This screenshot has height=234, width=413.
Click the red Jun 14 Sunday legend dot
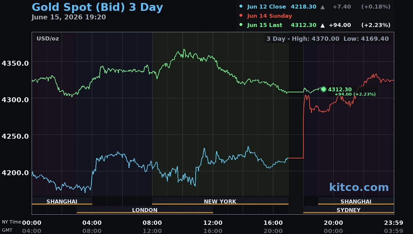pos(241,15)
